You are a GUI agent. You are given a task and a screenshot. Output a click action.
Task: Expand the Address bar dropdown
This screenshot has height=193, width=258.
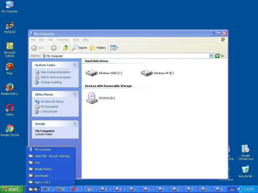pyautogui.click(x=211, y=56)
